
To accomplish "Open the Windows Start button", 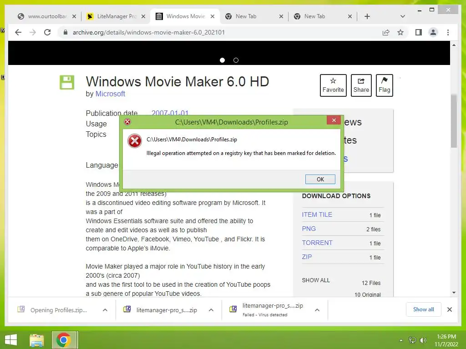I will [11, 340].
